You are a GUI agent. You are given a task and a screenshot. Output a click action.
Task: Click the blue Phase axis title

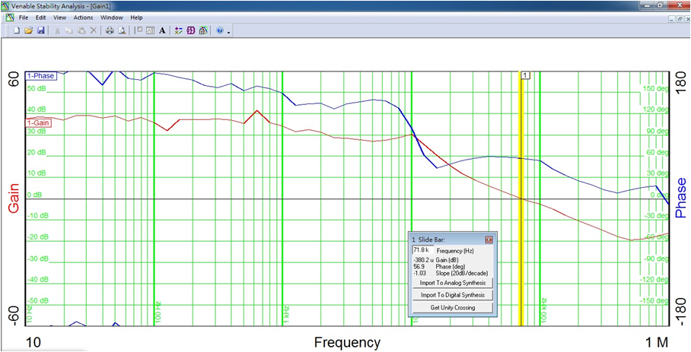[681, 198]
